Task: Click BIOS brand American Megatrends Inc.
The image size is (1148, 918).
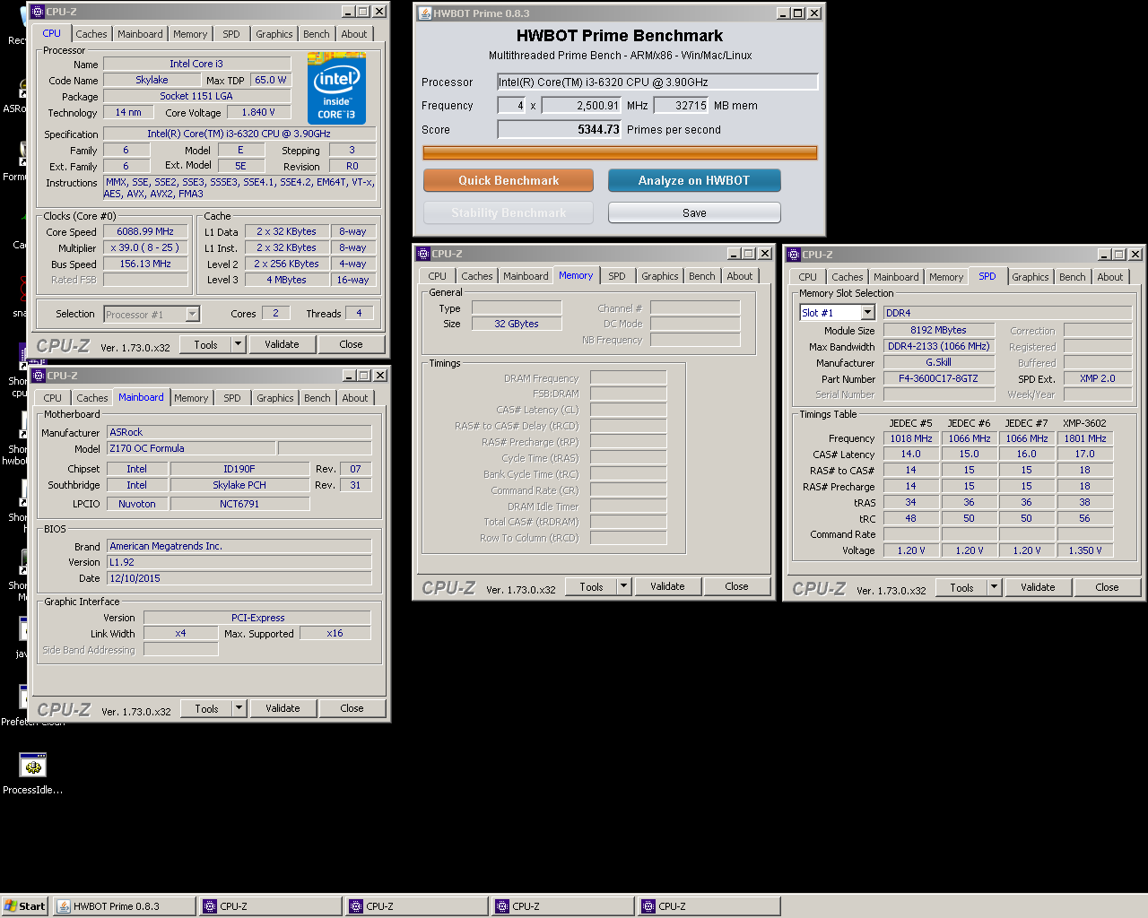Action: point(239,546)
